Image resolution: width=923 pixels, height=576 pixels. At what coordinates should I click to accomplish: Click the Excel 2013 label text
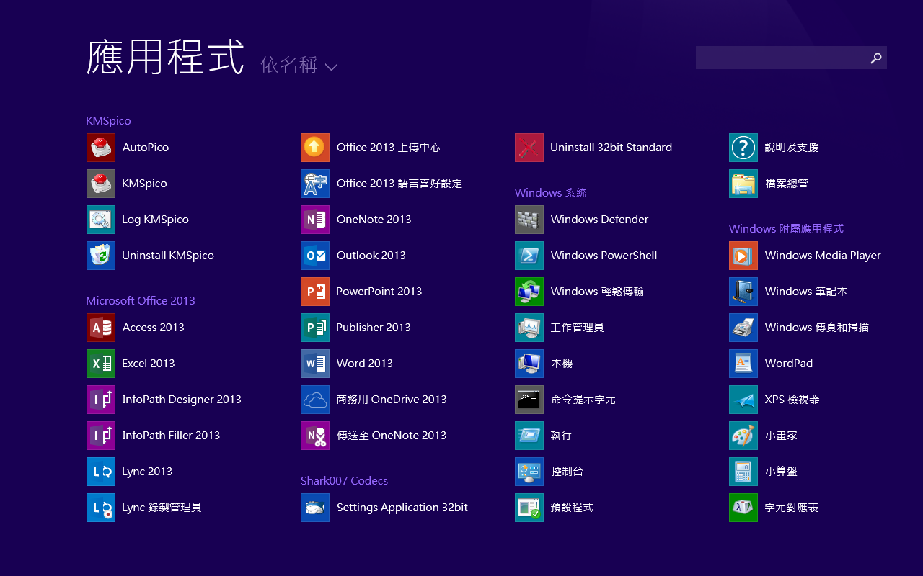coord(149,364)
